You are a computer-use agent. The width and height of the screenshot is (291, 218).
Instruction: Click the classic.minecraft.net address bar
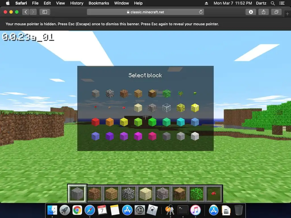click(x=145, y=12)
